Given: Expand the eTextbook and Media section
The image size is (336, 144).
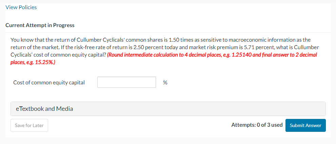Looking at the screenshot, I should [44, 109].
